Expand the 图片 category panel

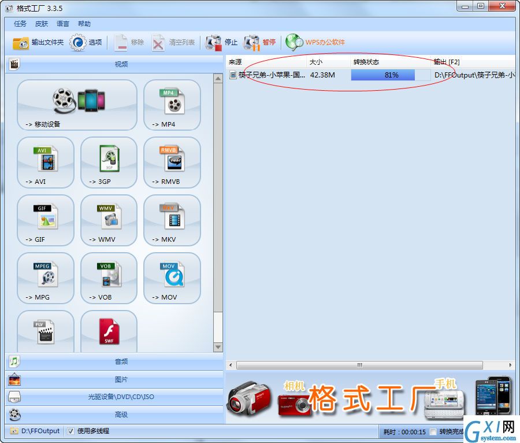[x=114, y=379]
